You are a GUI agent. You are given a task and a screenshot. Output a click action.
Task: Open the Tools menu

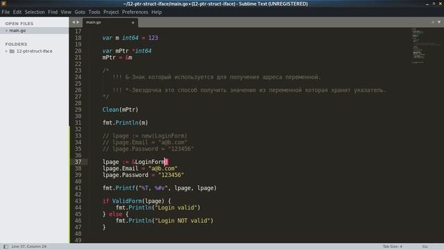94,12
